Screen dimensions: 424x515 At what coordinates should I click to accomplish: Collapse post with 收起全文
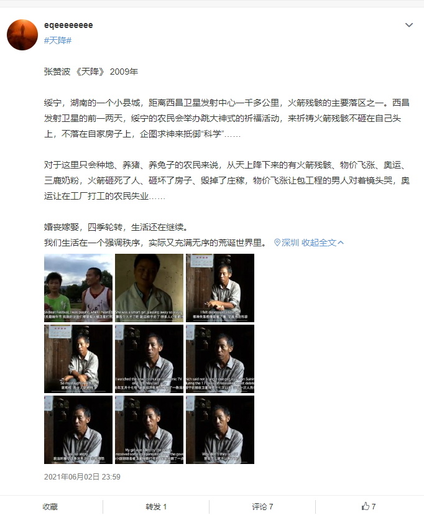319,243
